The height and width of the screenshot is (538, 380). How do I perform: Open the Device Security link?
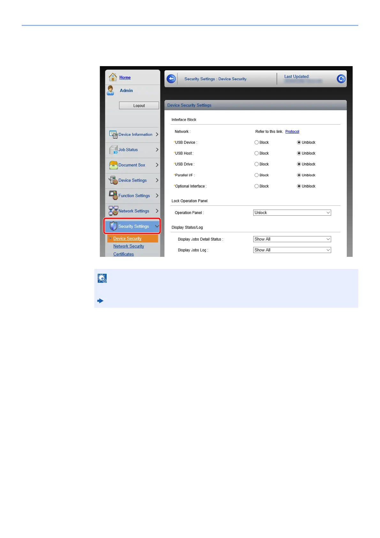point(127,239)
